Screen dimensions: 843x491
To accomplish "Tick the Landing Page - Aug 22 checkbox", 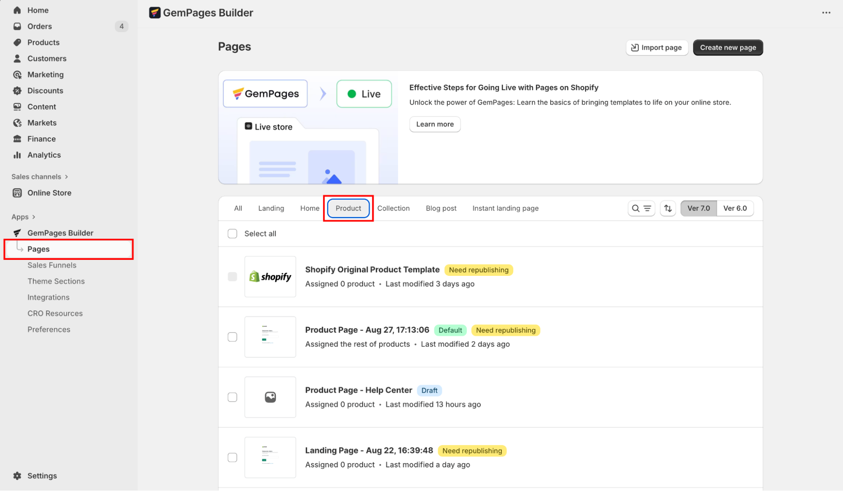I will (x=232, y=458).
